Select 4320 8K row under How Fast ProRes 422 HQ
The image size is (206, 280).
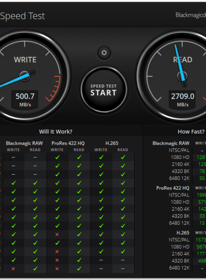point(181,216)
